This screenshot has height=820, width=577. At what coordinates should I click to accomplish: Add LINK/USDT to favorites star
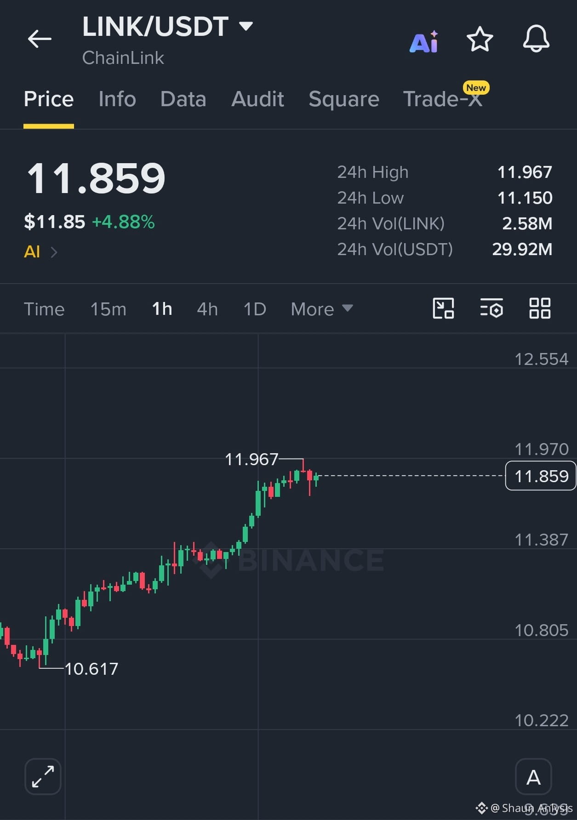(x=480, y=39)
